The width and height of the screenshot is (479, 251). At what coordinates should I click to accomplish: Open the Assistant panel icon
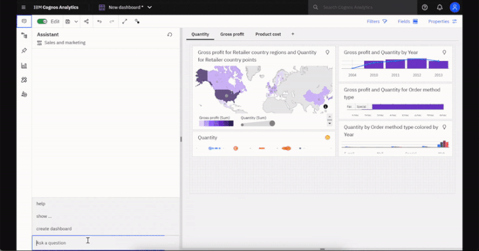tap(24, 22)
